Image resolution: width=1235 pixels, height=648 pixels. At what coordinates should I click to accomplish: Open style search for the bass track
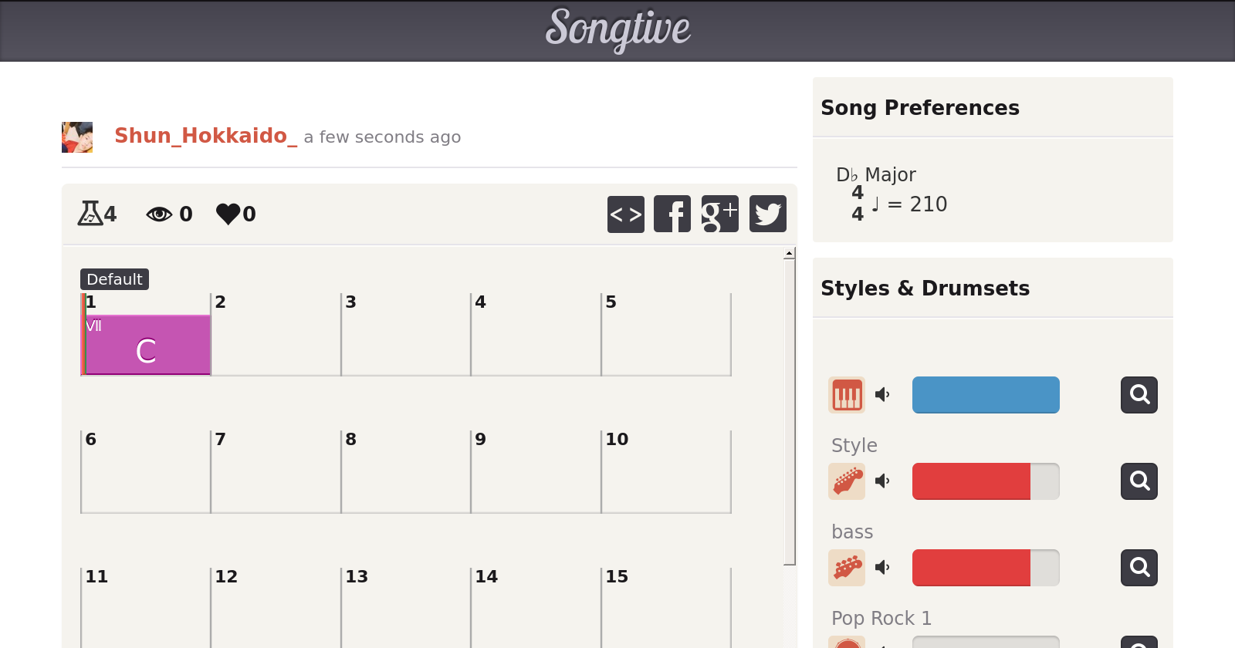(1139, 568)
